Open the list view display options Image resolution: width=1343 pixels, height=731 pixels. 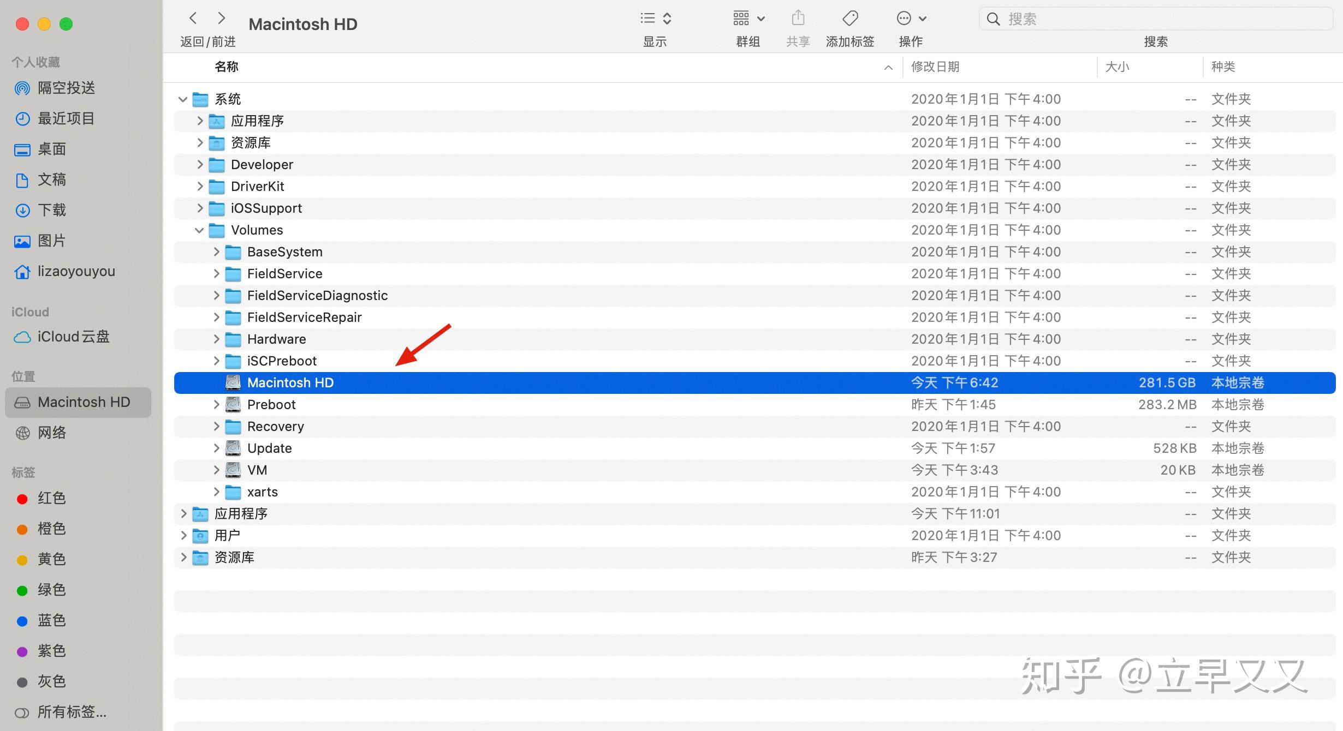tap(655, 18)
